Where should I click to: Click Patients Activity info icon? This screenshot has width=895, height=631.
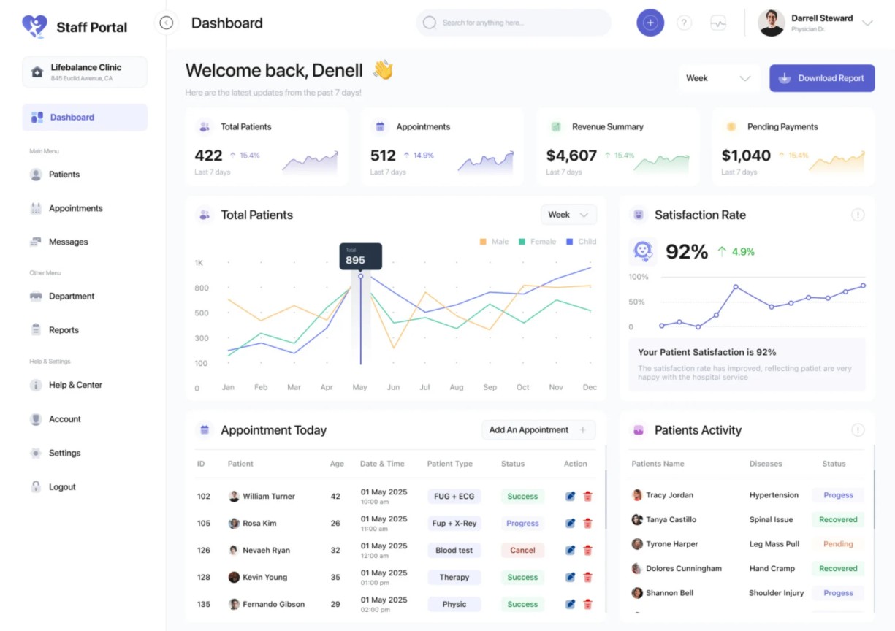pyautogui.click(x=858, y=430)
